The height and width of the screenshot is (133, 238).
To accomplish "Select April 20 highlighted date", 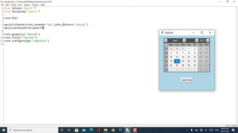I will [177, 61].
